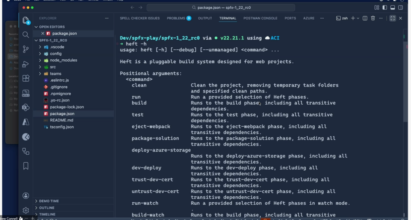This screenshot has height=220, width=411.
Task: Expand the OUTLINE section
Action: pos(47,208)
